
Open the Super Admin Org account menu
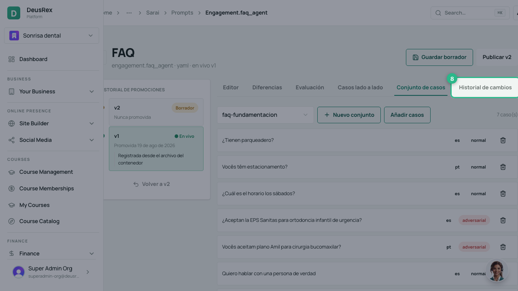(x=51, y=272)
